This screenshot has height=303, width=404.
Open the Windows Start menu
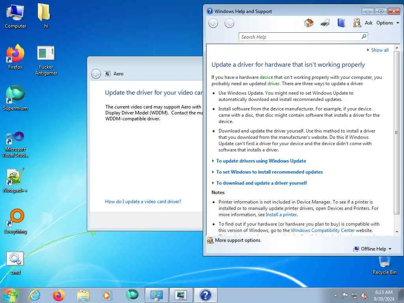(10, 295)
